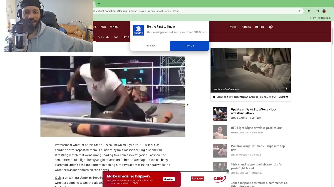Play the Terry McLaurin breaking news video
334x187 pixels.
pos(214,97)
